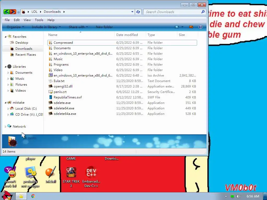Image resolution: width=267 pixels, height=200 pixels.
Task: Open InkBall desktop shortcut
Action: 51,175
